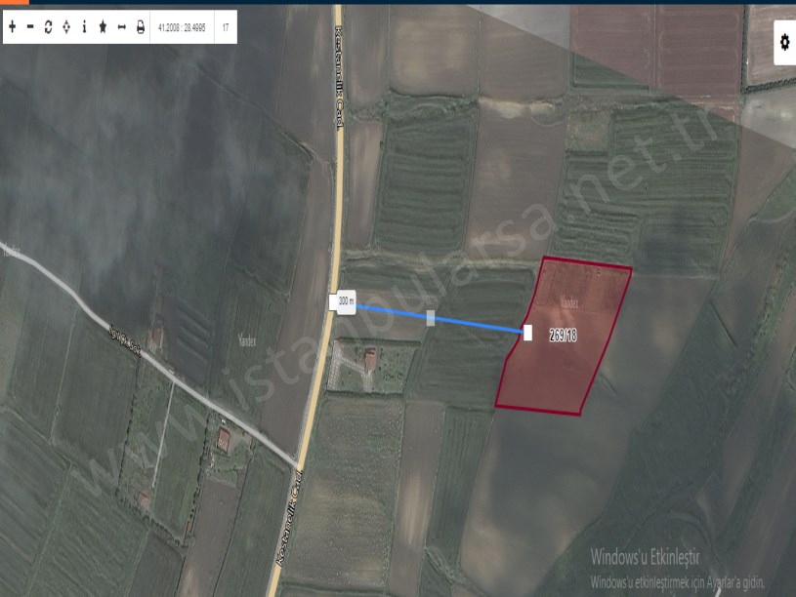This screenshot has height=597, width=796.
Task: Open the settings gear at top right
Action: pos(784,42)
